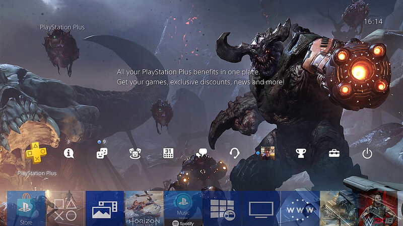This screenshot has width=403, height=226.
Task: Select the television screen tile
Action: [261, 208]
